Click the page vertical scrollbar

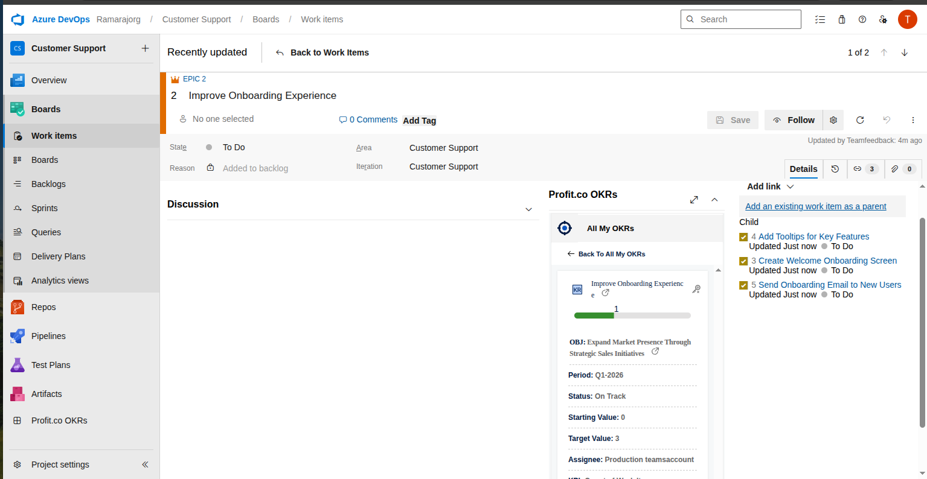(923, 323)
